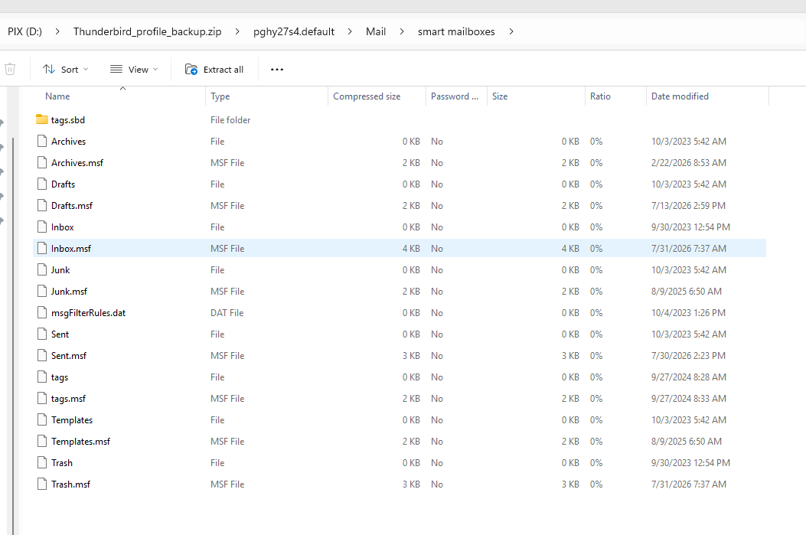This screenshot has height=535, width=806.
Task: Go to PIX (D:) in breadcrumb
Action: (x=24, y=31)
